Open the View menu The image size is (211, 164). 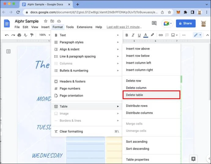tap(35, 27)
